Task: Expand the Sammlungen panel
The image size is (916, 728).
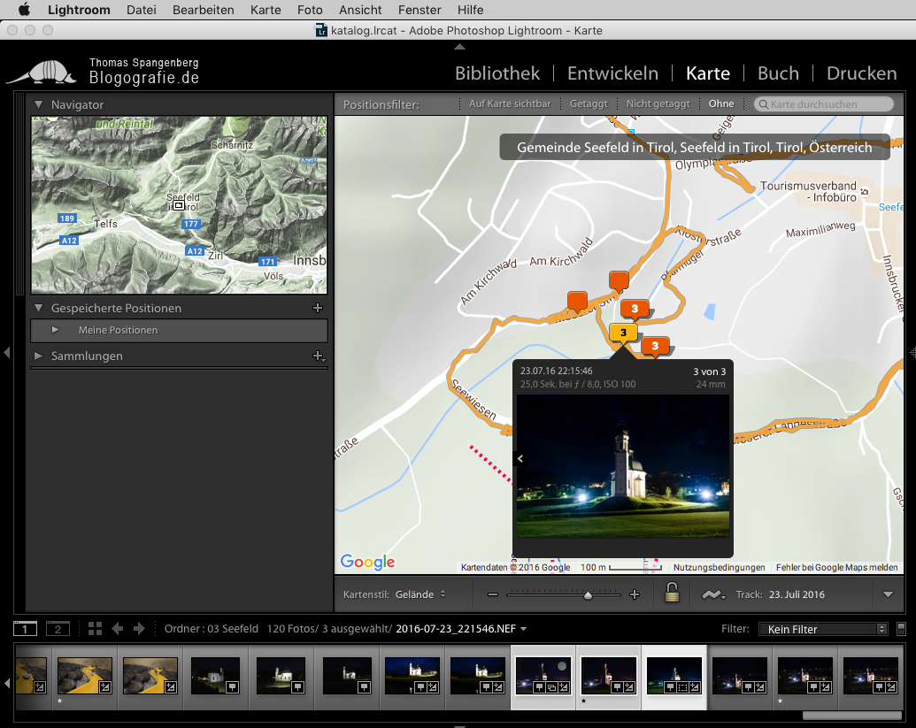Action: click(x=39, y=356)
